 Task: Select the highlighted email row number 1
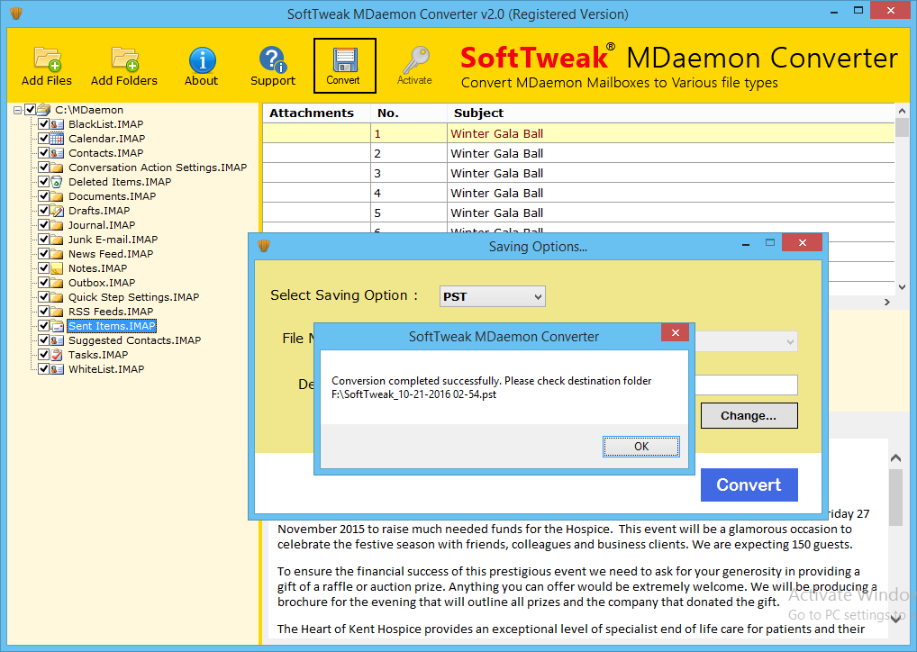pyautogui.click(x=578, y=133)
